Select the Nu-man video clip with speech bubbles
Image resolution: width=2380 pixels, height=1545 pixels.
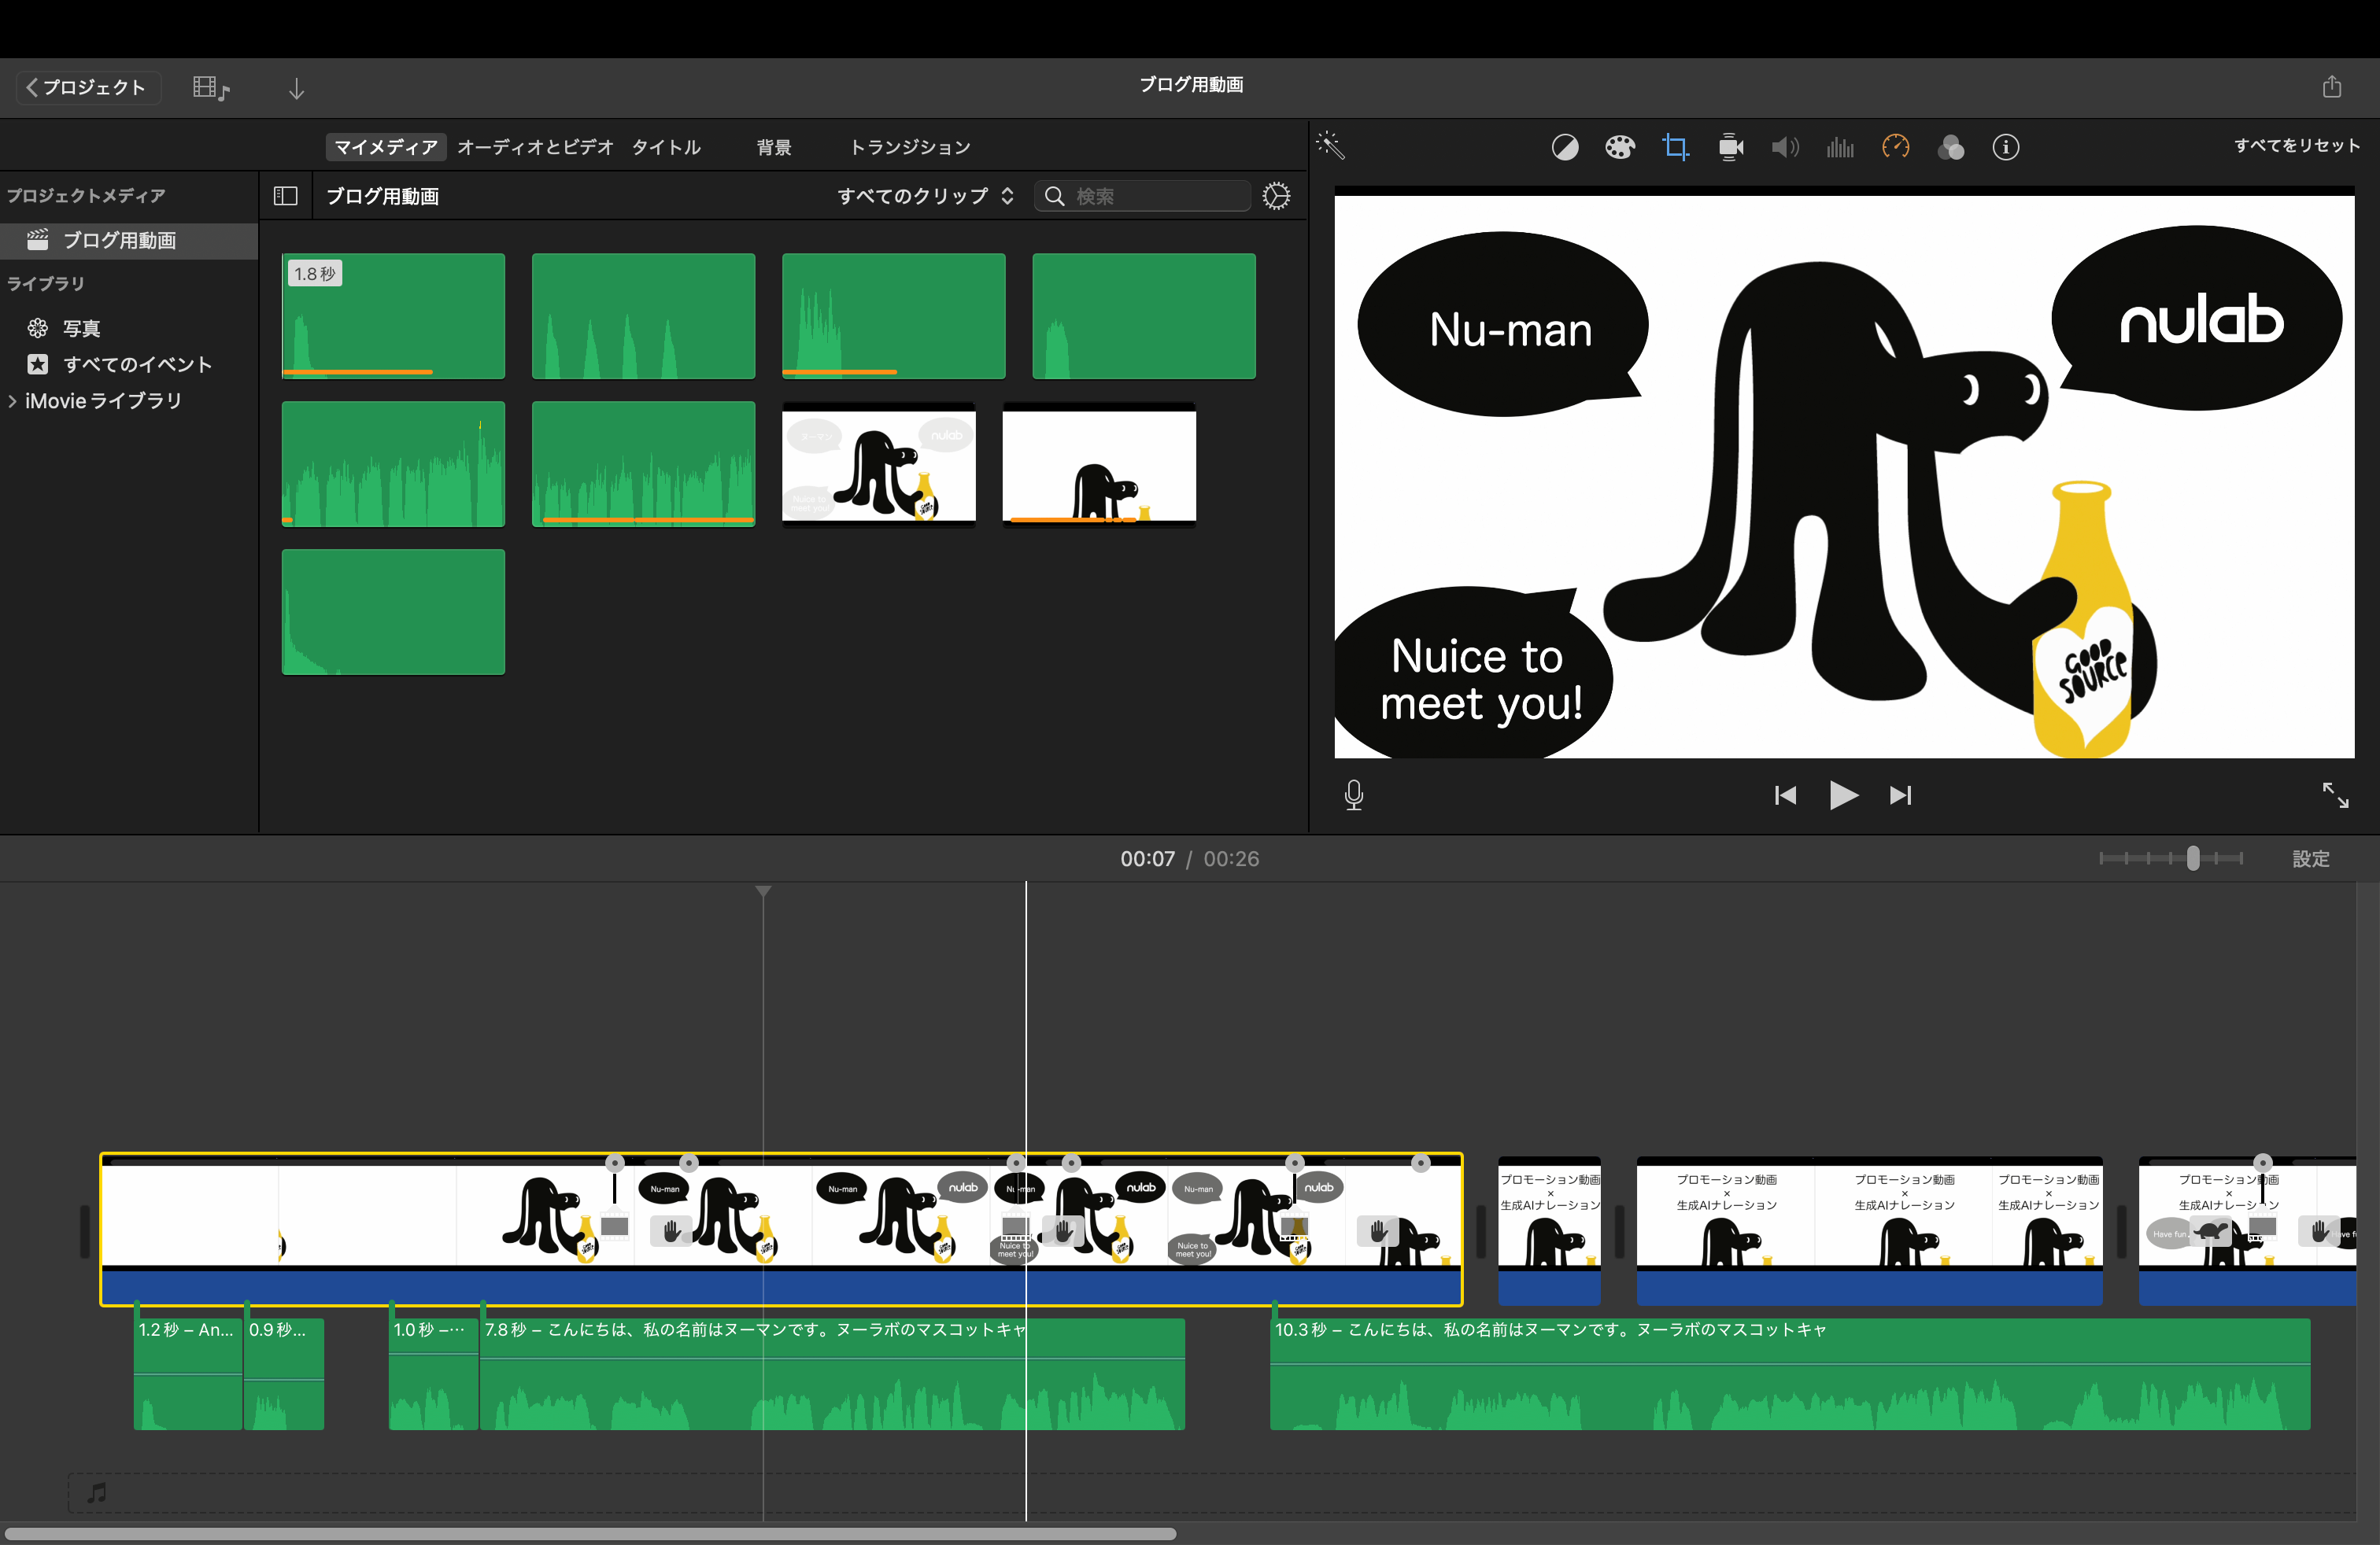coord(879,463)
